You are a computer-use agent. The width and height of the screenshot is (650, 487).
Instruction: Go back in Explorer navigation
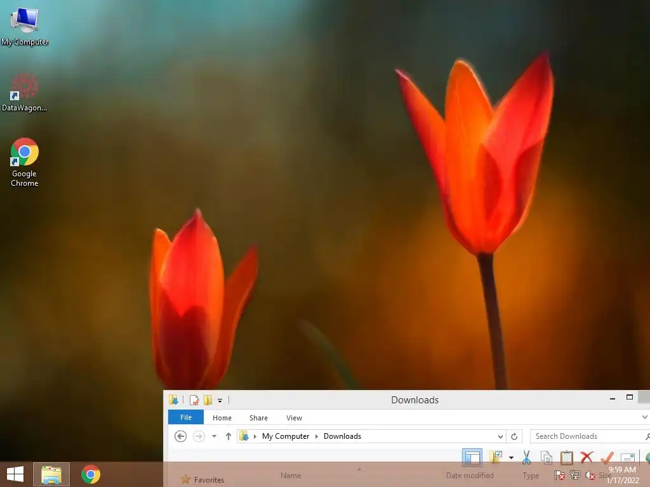pos(180,436)
